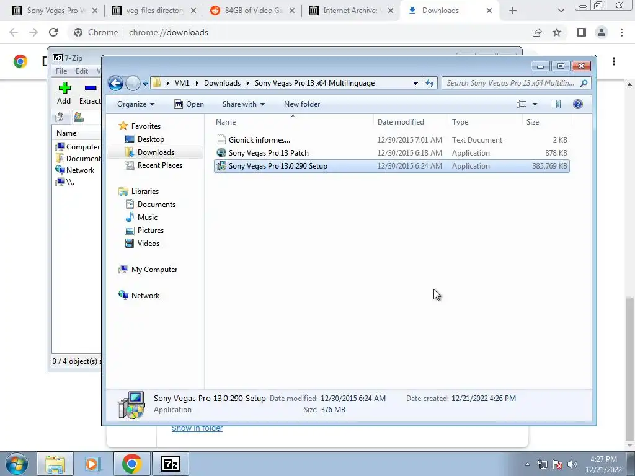Click Chrome reload page icon
This screenshot has width=635, height=476.
[x=53, y=32]
